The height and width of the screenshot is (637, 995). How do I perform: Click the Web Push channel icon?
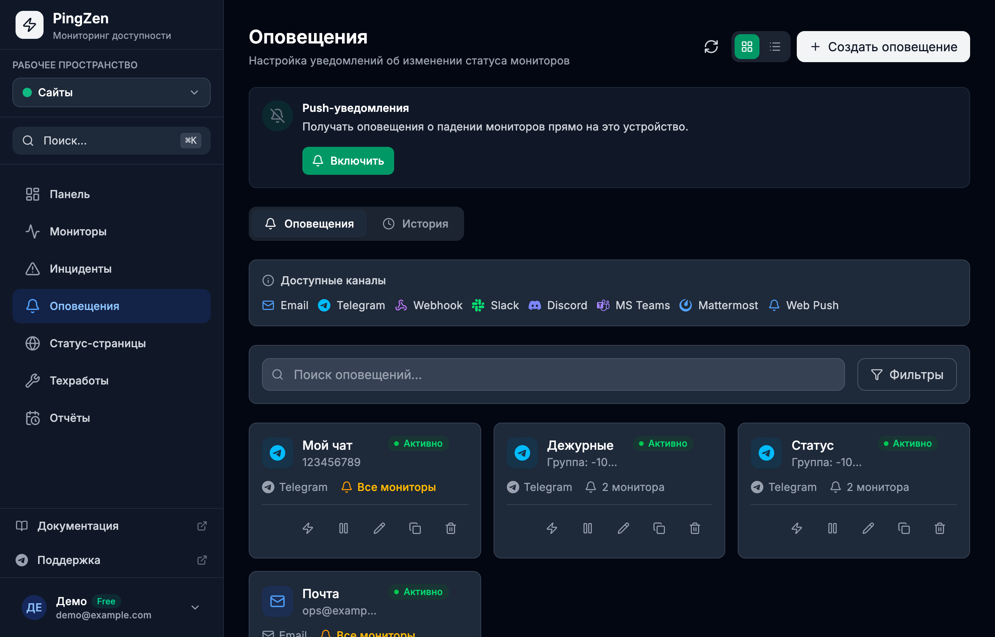pos(774,305)
